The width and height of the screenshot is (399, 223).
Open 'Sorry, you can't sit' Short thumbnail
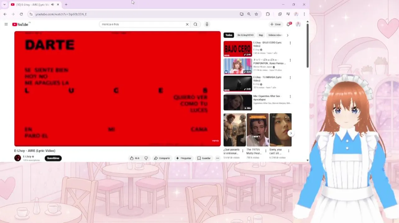280,130
